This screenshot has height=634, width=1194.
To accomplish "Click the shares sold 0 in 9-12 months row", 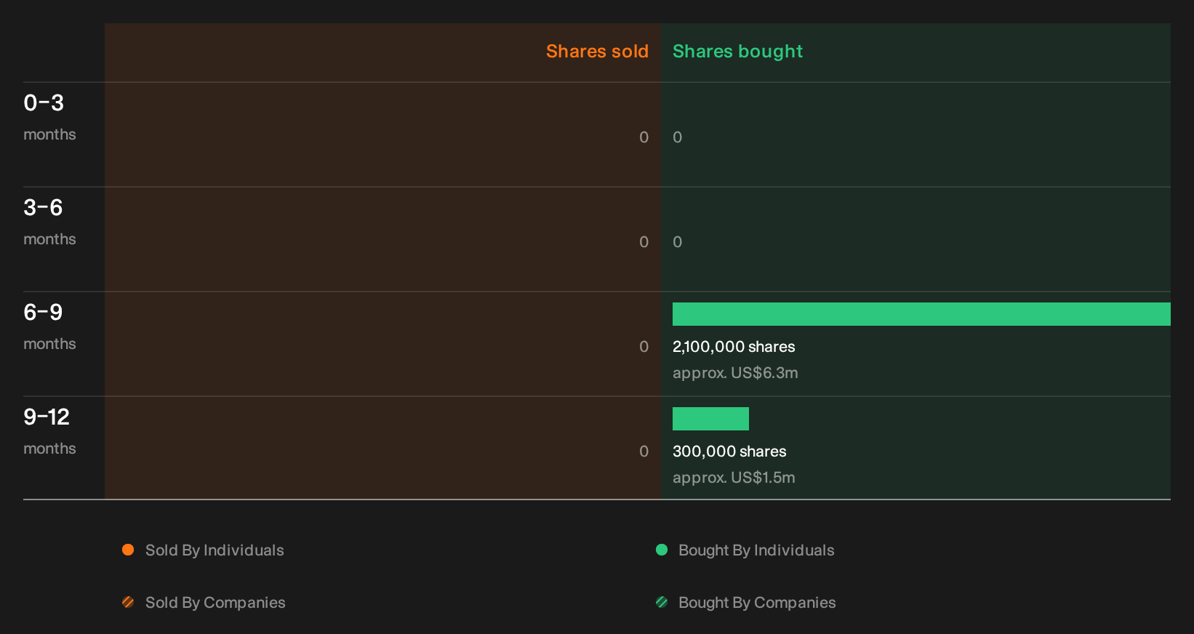I will click(644, 452).
